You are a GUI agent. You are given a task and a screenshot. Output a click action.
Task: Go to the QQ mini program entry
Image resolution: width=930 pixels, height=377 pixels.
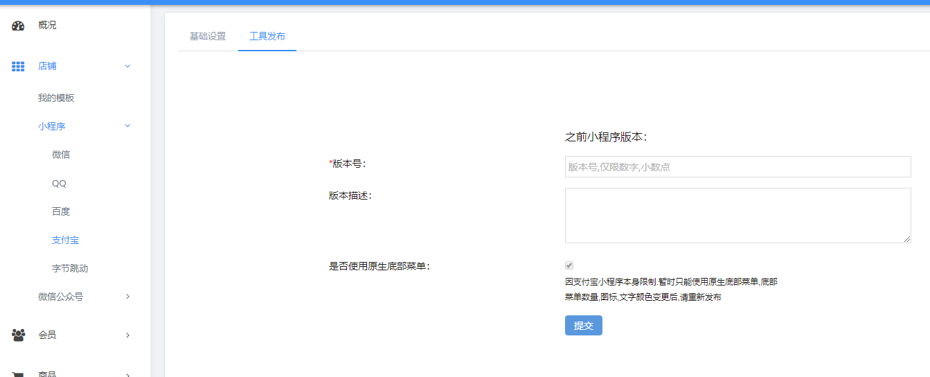pyautogui.click(x=59, y=184)
